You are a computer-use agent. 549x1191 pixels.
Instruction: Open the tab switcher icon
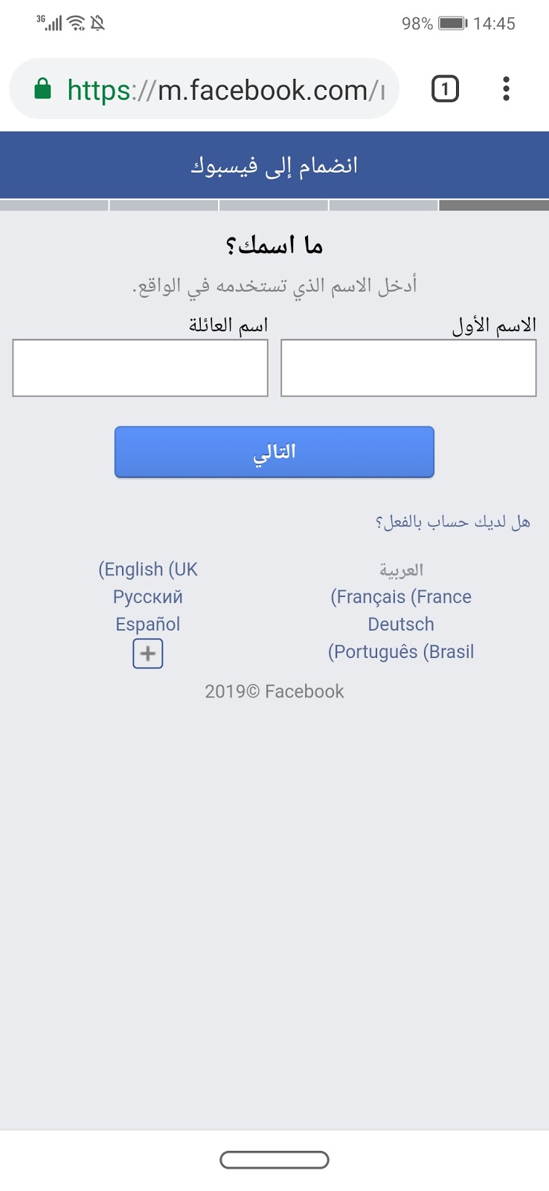tap(445, 89)
